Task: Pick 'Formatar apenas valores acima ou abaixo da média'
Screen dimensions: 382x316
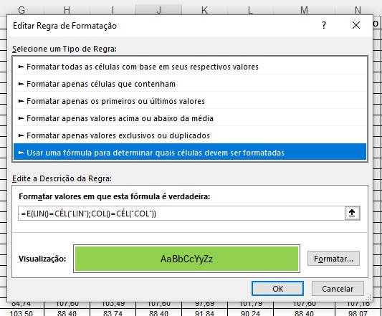Action: (190, 118)
